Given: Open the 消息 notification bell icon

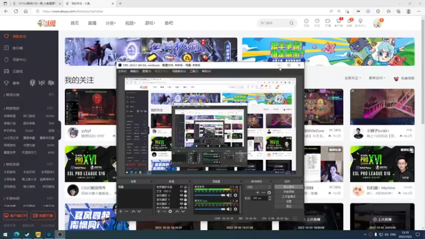Looking at the screenshot, I should [x=350, y=23].
